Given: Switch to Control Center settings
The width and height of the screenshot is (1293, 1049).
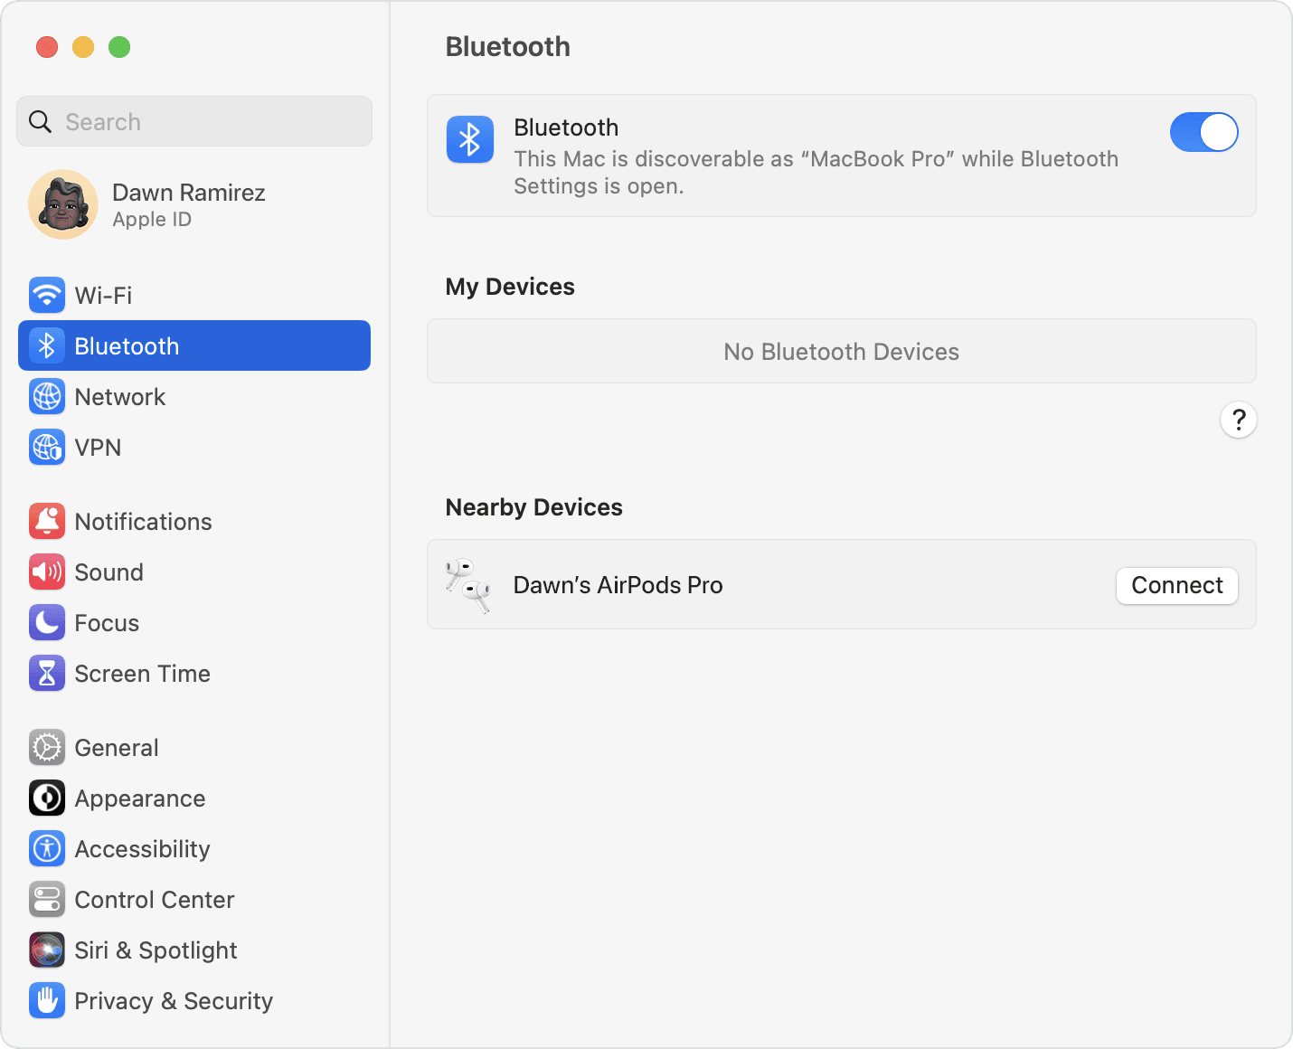Looking at the screenshot, I should tap(154, 900).
